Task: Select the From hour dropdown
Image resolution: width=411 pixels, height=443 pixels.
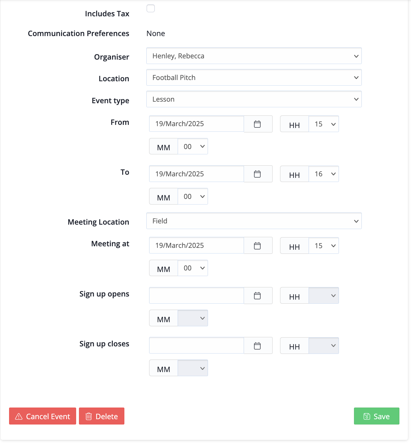Action: (324, 124)
